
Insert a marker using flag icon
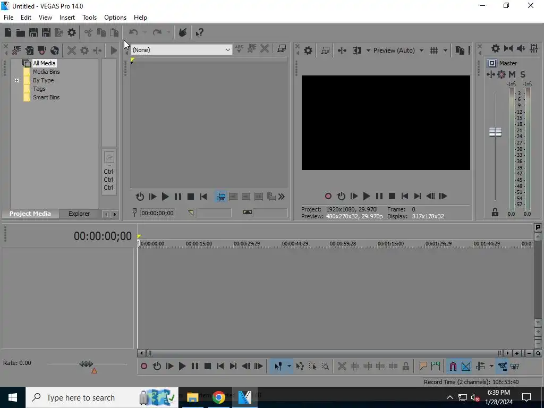[423, 367]
